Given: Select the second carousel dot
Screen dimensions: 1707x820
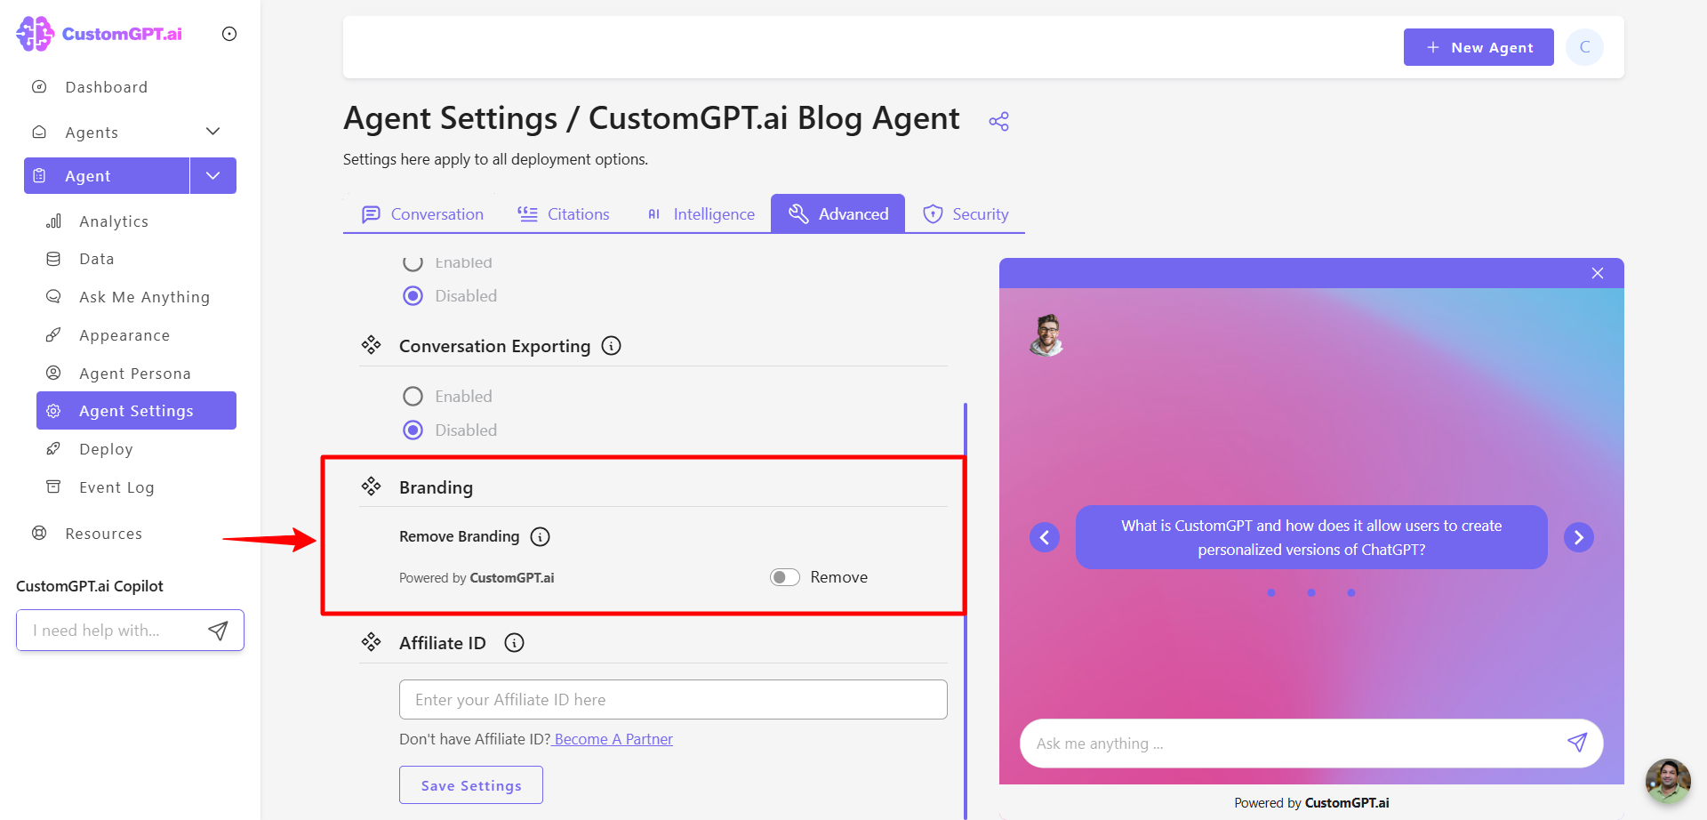Looking at the screenshot, I should click(1311, 593).
